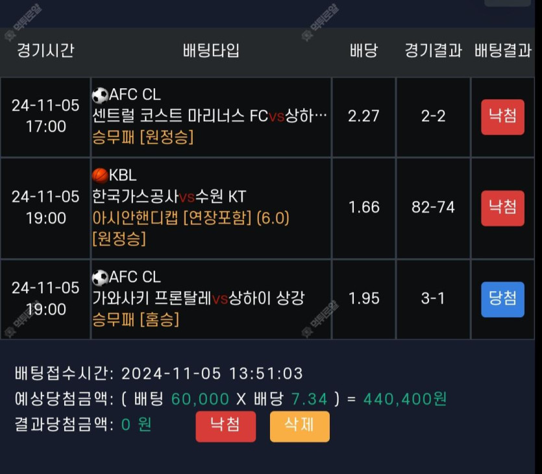Click the red 낙첨 button beside 삭제

(x=226, y=427)
